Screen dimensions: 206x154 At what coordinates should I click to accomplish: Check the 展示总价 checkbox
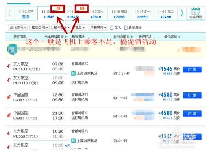pos(126,28)
